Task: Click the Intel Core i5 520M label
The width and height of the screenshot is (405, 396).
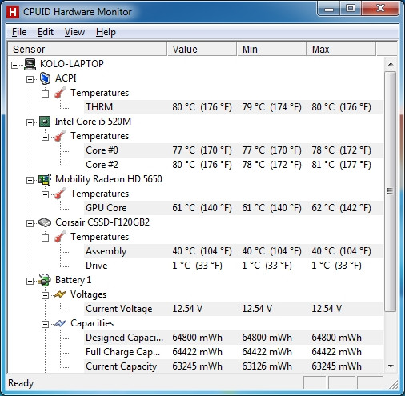Action: [93, 122]
